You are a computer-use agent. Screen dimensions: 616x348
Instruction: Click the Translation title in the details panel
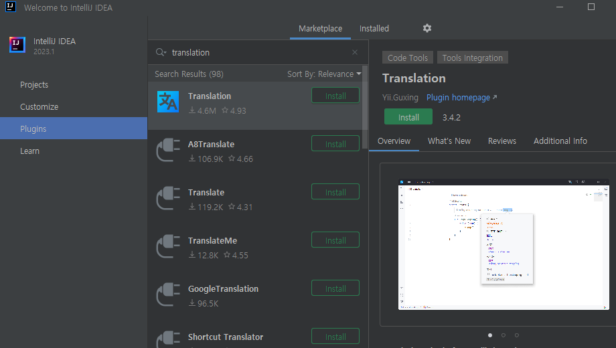(414, 78)
